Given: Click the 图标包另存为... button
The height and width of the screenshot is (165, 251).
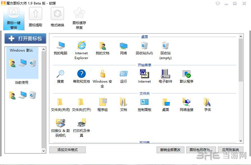Looking at the screenshot, I should coord(201,150).
